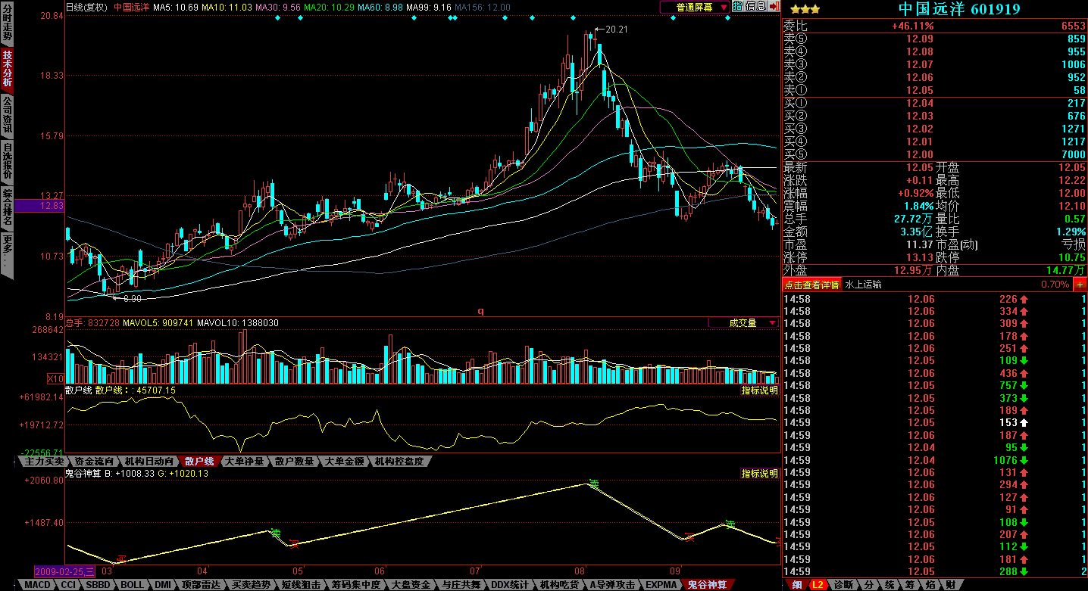
Task: Select the 技术分析 side tab
Action: (x=7, y=70)
